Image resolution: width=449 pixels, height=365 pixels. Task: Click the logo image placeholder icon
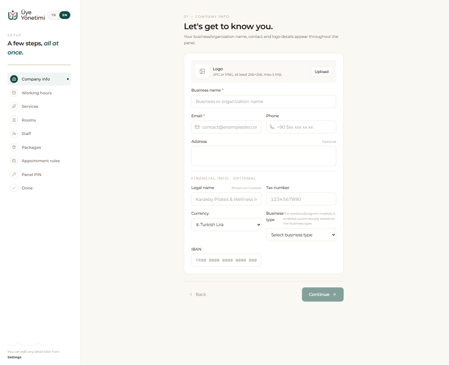tap(202, 71)
